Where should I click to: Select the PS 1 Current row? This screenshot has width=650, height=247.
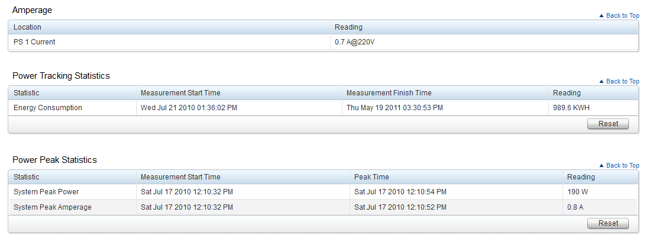35,42
